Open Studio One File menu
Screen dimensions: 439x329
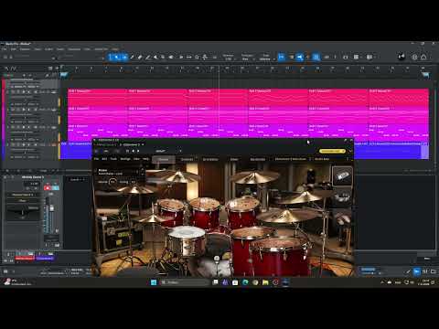[x=4, y=49]
